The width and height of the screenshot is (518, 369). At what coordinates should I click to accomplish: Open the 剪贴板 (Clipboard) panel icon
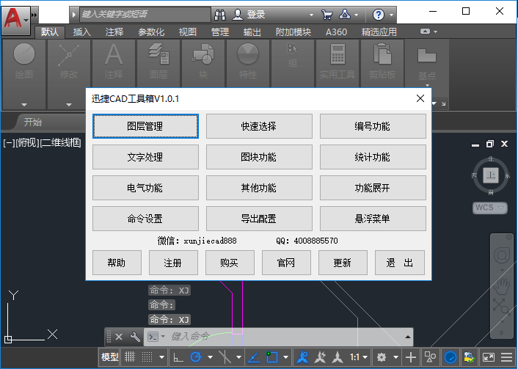382,54
